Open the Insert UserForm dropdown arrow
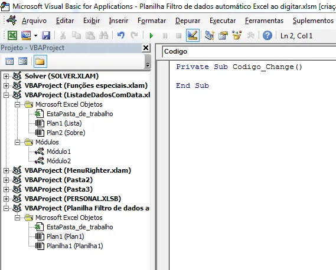Image resolution: width=336 pixels, height=270 pixels. pyautogui.click(x=35, y=35)
